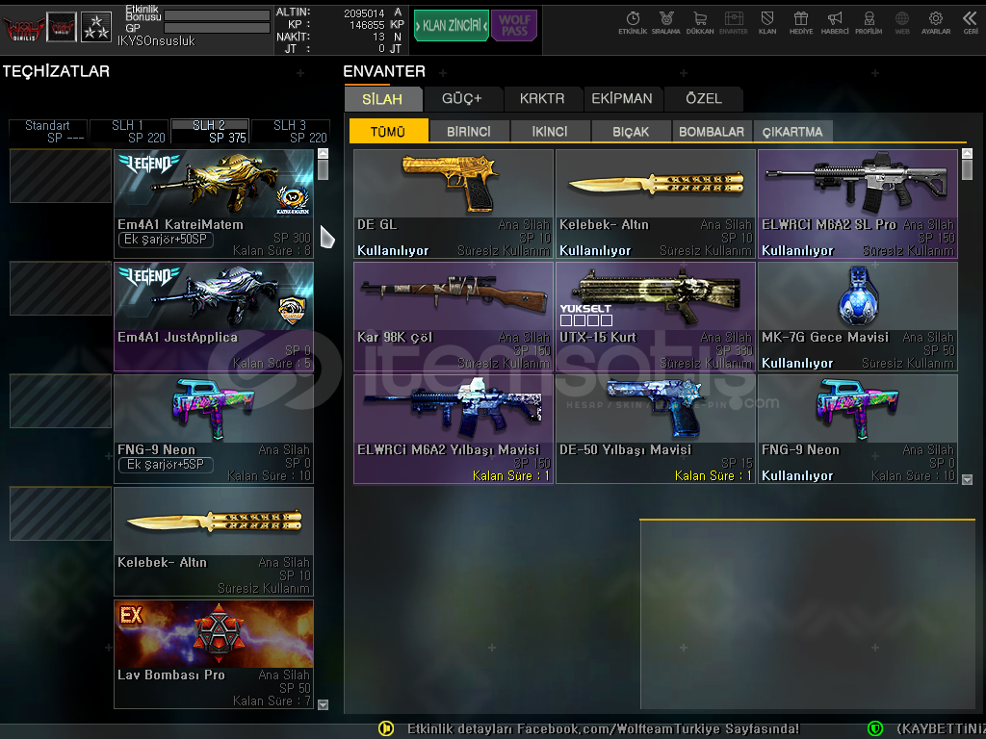
Task: Select ELWRCI M6A2 Yılbaşı Mavisi rifle
Action: [454, 429]
